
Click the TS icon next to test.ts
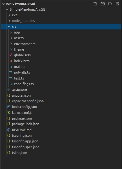(11, 78)
